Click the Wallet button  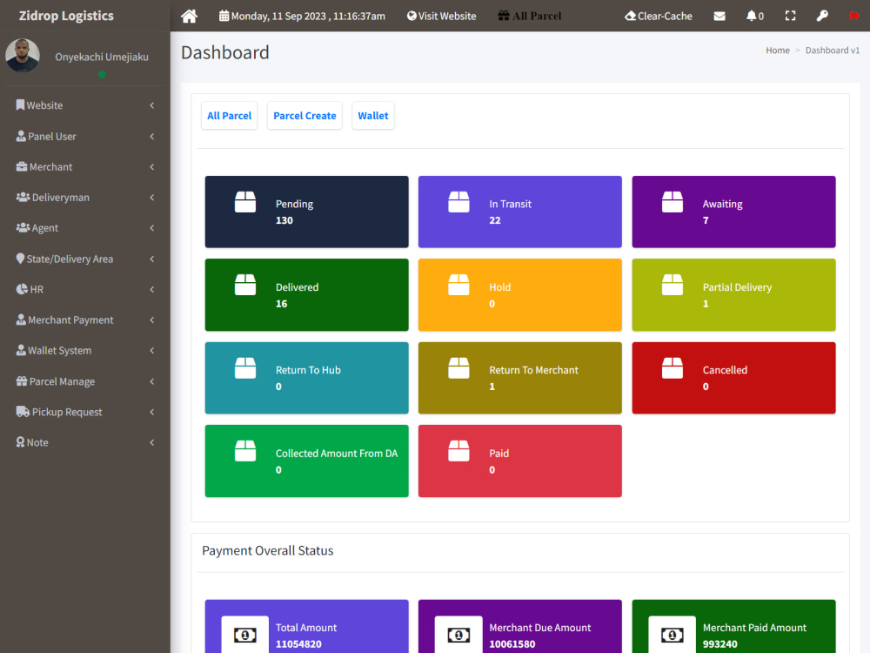[x=373, y=116]
